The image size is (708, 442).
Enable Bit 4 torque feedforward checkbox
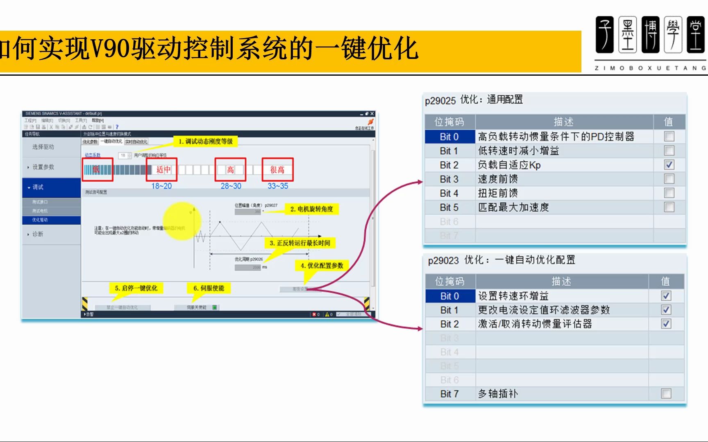tap(669, 193)
